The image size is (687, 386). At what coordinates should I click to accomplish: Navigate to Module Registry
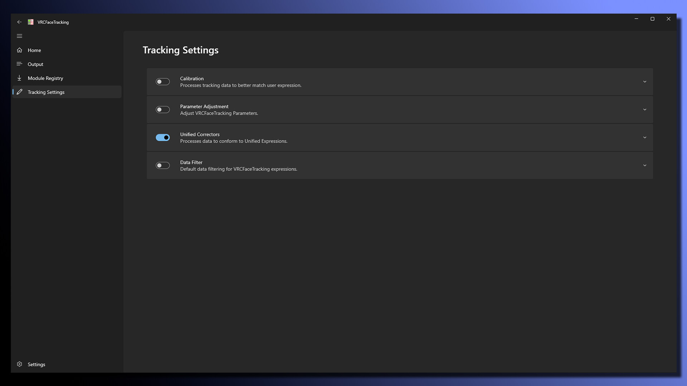tap(45, 78)
